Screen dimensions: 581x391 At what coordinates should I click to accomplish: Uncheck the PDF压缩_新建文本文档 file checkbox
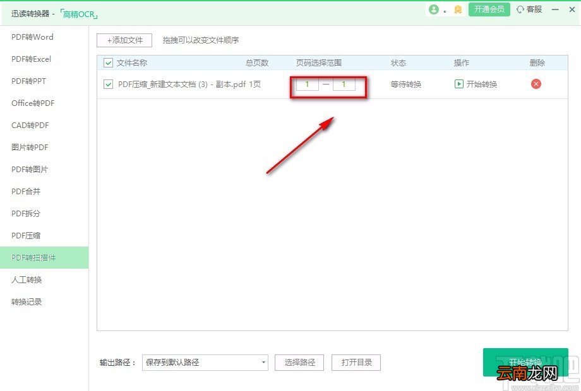click(x=108, y=85)
